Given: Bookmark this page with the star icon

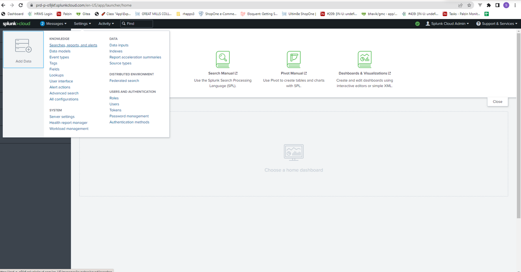Looking at the screenshot, I should pos(469,5).
